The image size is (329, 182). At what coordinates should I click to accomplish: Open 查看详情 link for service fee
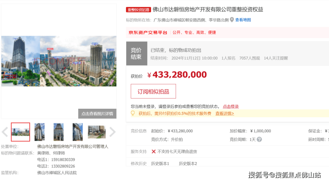[225, 113]
